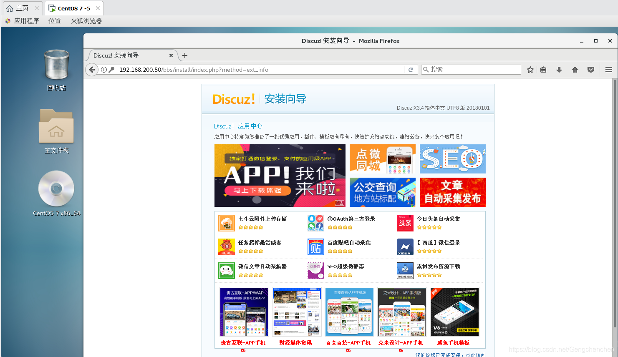Image resolution: width=618 pixels, height=357 pixels.
Task: Click the Pocket save icon
Action: [x=591, y=70]
